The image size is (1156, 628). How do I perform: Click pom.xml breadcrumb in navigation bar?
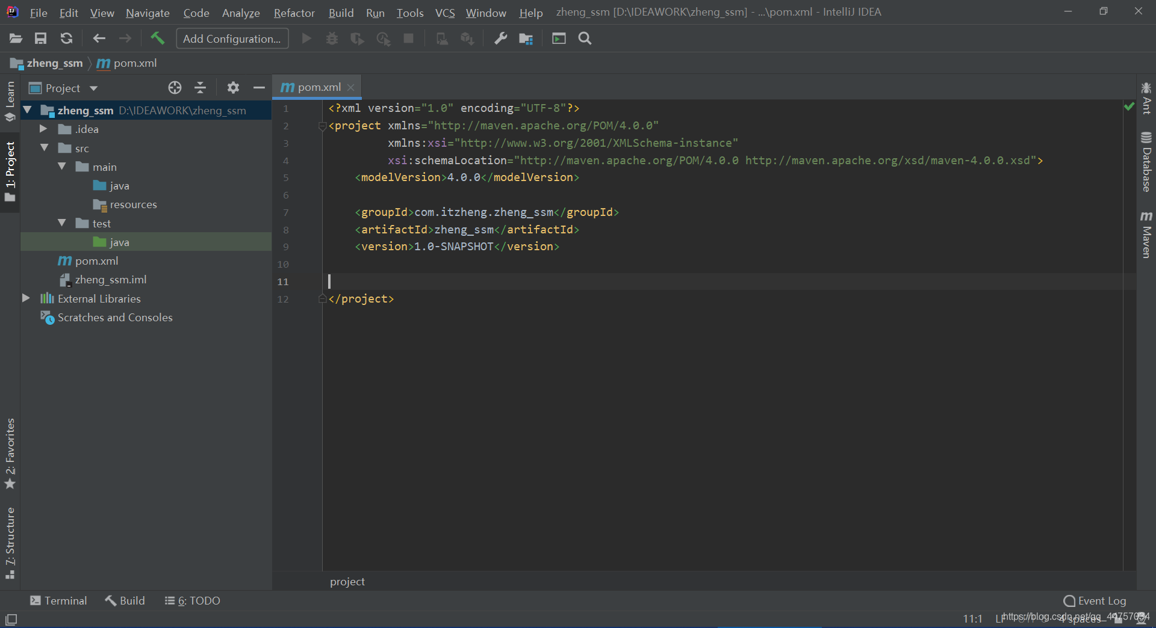coord(127,63)
